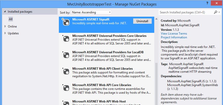This screenshot has height=105, width=223.
Task: Click the Universal Providers Core Libraries package icon
Action: click(x=66, y=39)
